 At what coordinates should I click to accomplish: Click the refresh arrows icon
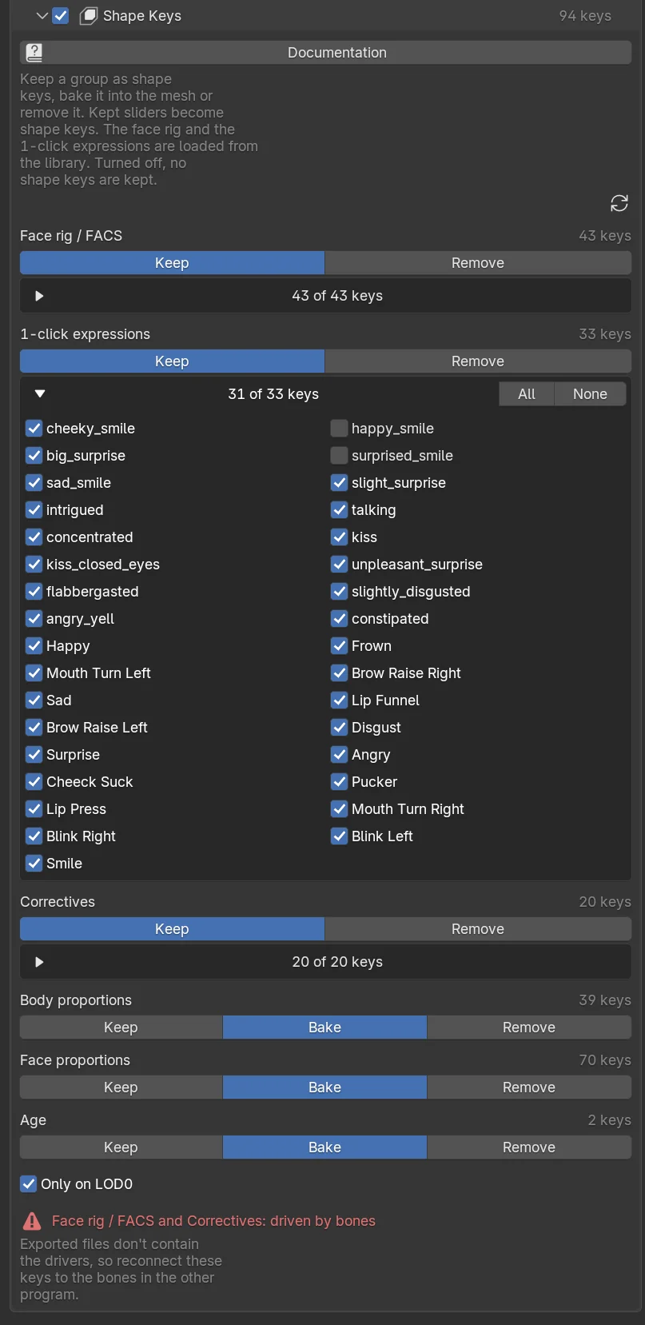[619, 203]
